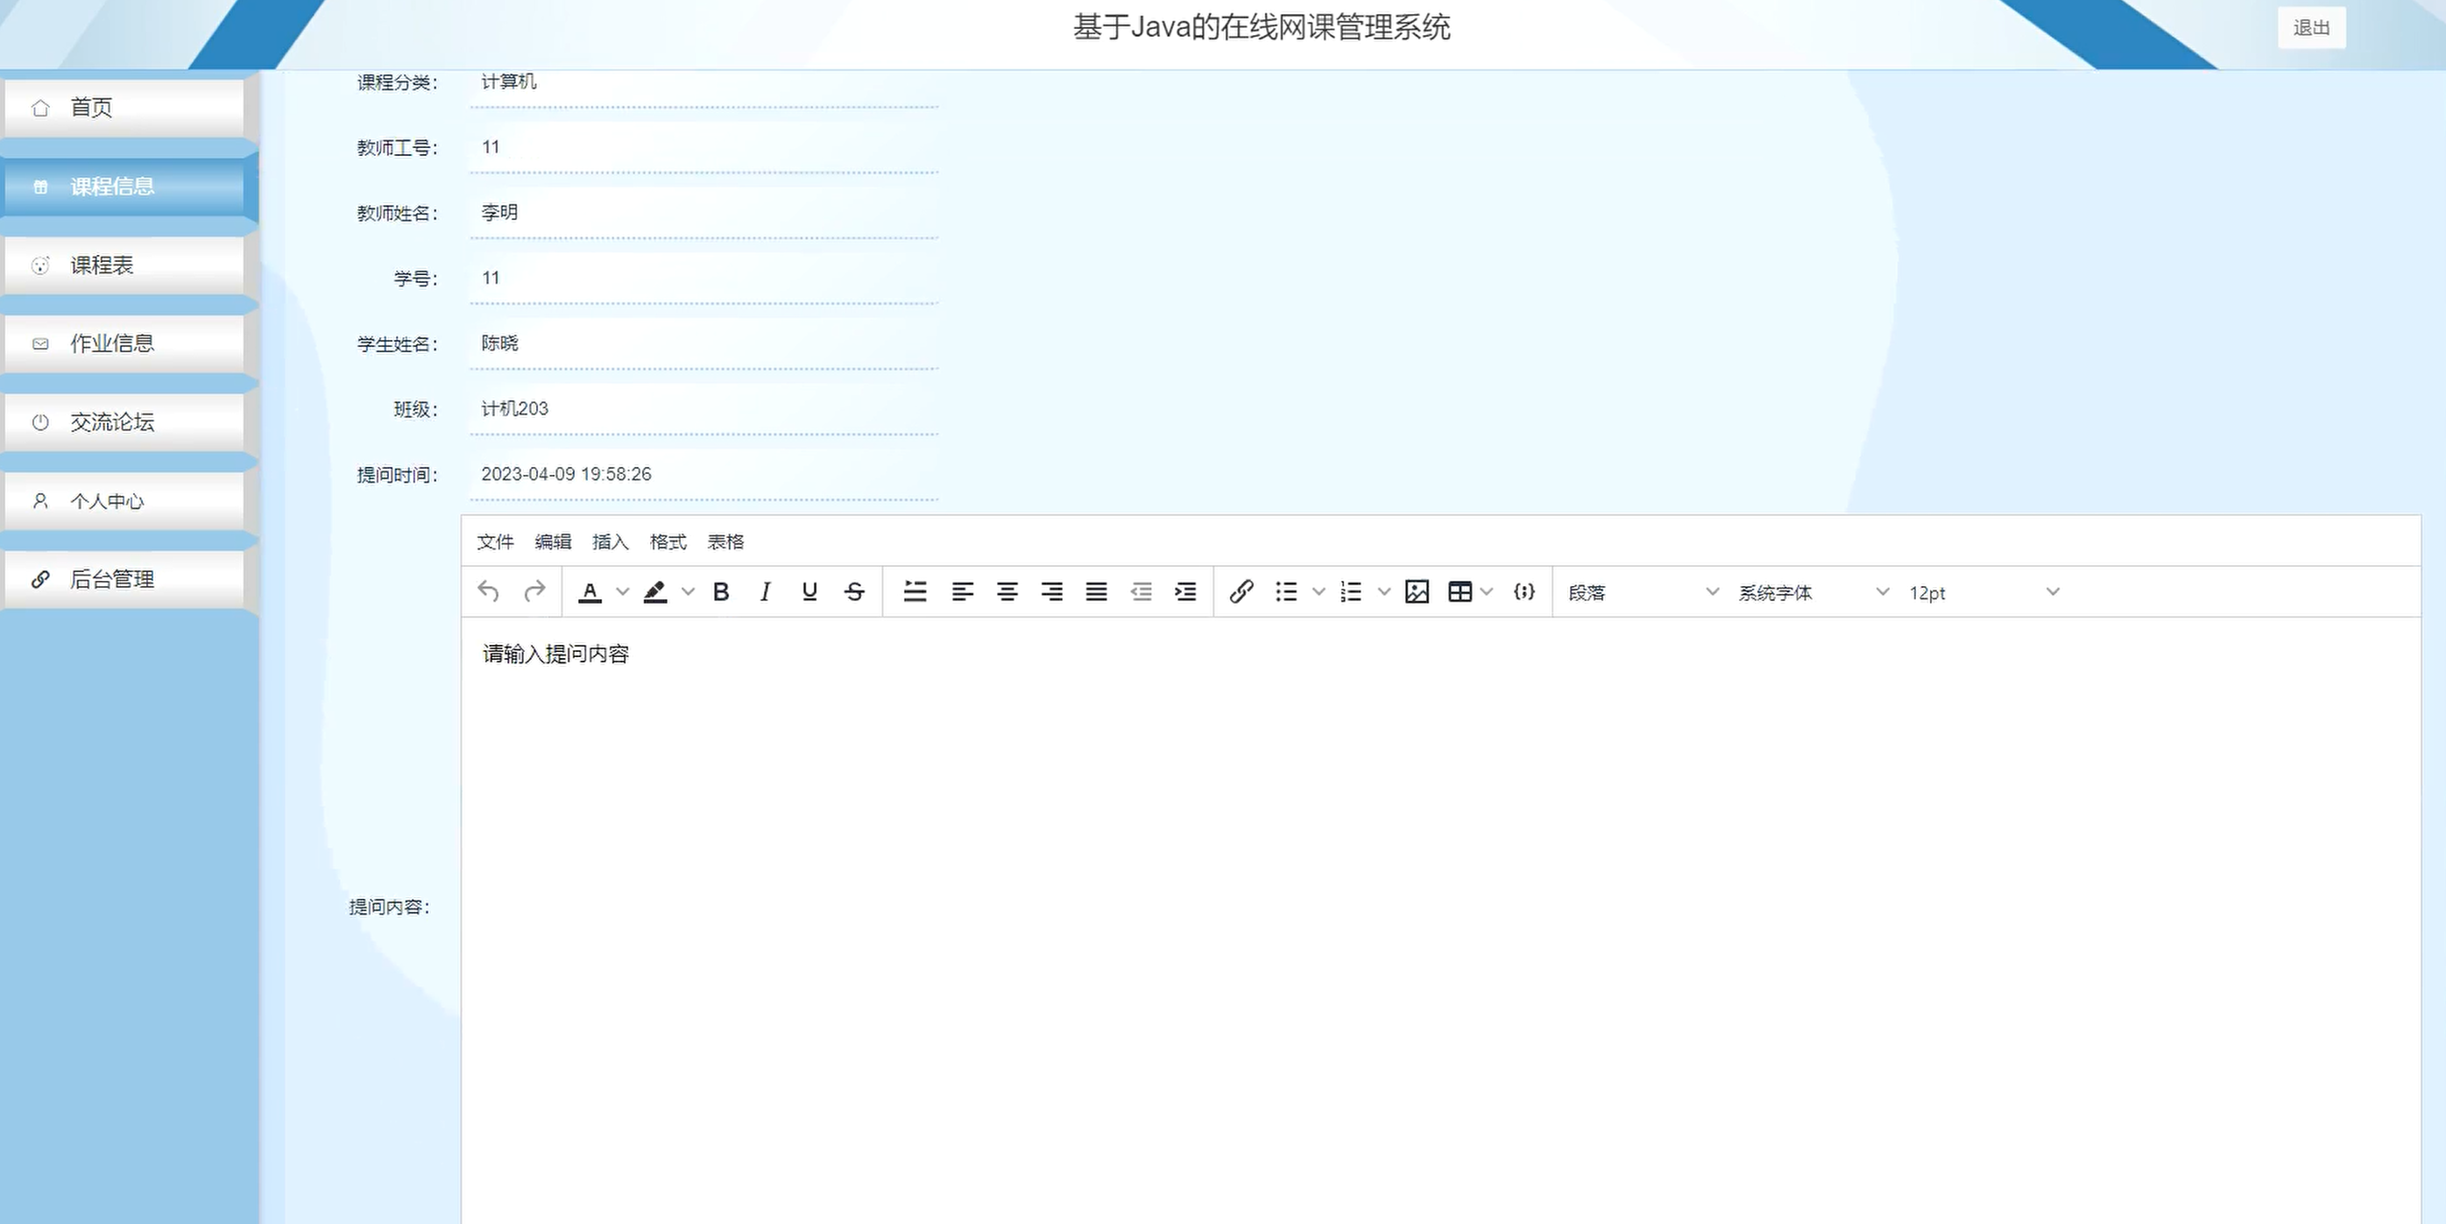Insert a numbered list
The height and width of the screenshot is (1224, 2446).
1351,591
